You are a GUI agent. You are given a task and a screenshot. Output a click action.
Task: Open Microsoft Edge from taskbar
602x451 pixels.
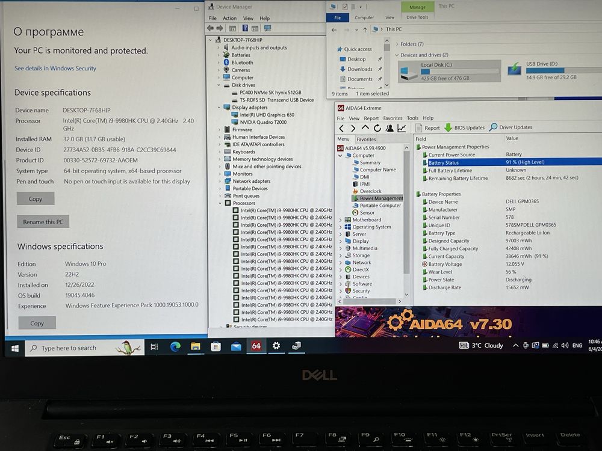pos(175,347)
